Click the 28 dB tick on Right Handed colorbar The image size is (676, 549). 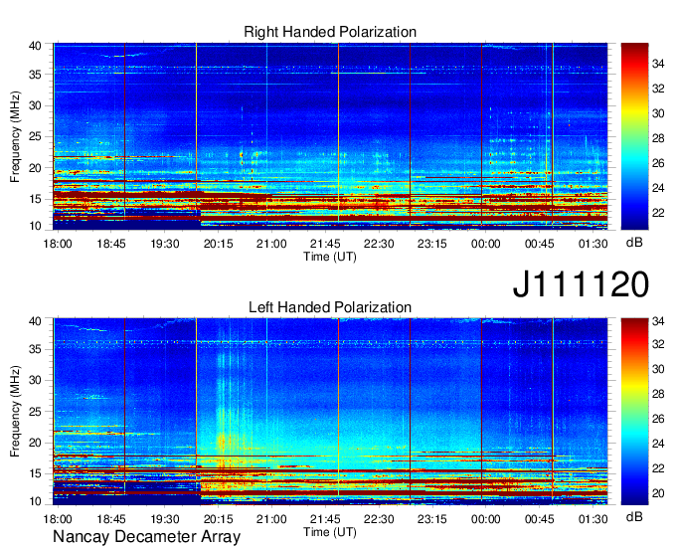pos(658,138)
